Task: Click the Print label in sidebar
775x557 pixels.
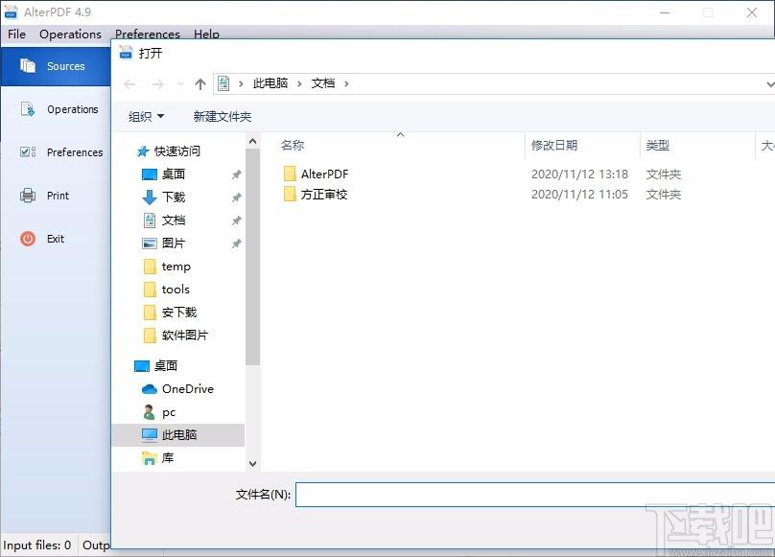Action: (58, 196)
